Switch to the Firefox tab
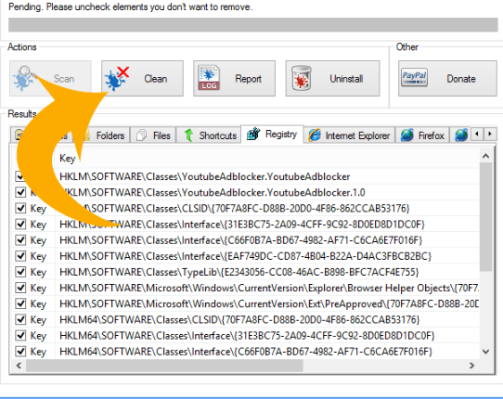 [x=422, y=135]
